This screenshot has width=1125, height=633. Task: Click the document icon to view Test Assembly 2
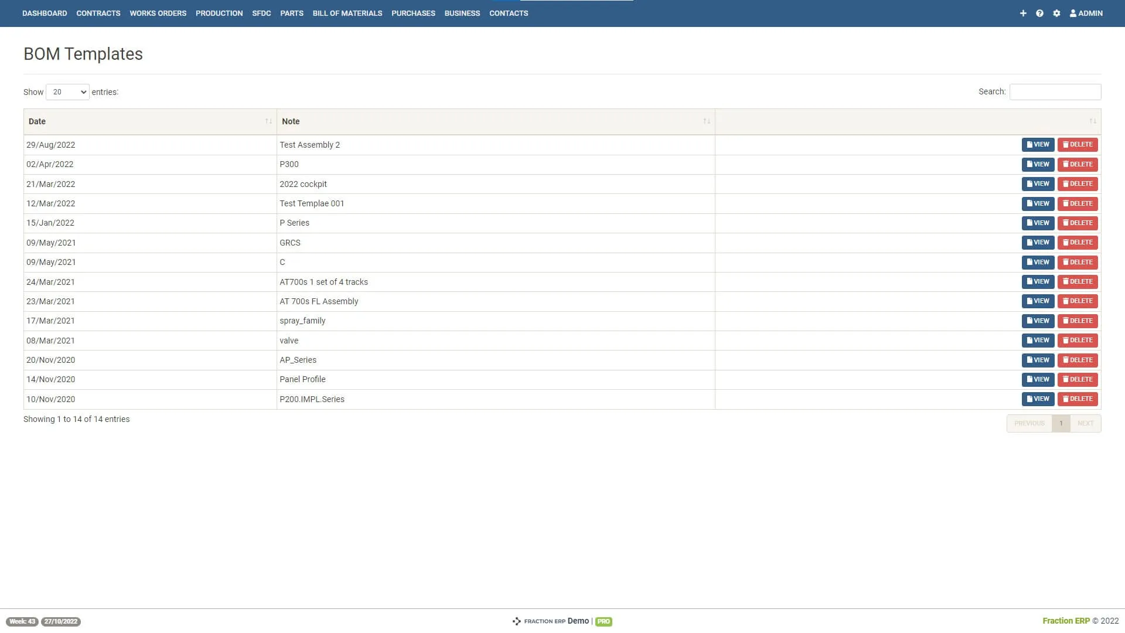1029,144
